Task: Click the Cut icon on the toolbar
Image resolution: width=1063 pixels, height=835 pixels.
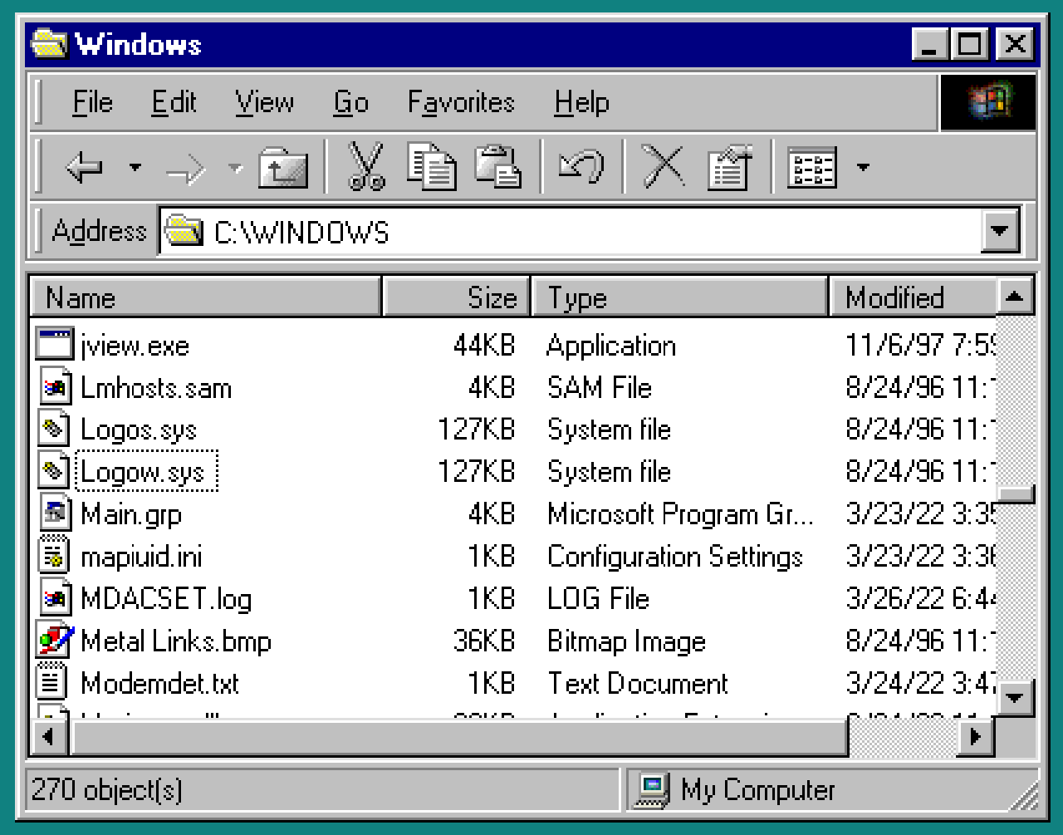Action: [x=365, y=166]
